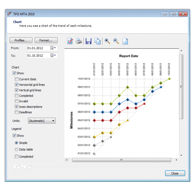Image resolution: width=194 pixels, height=187 pixels.
Task: Click the From date input field
Action: [x=37, y=48]
